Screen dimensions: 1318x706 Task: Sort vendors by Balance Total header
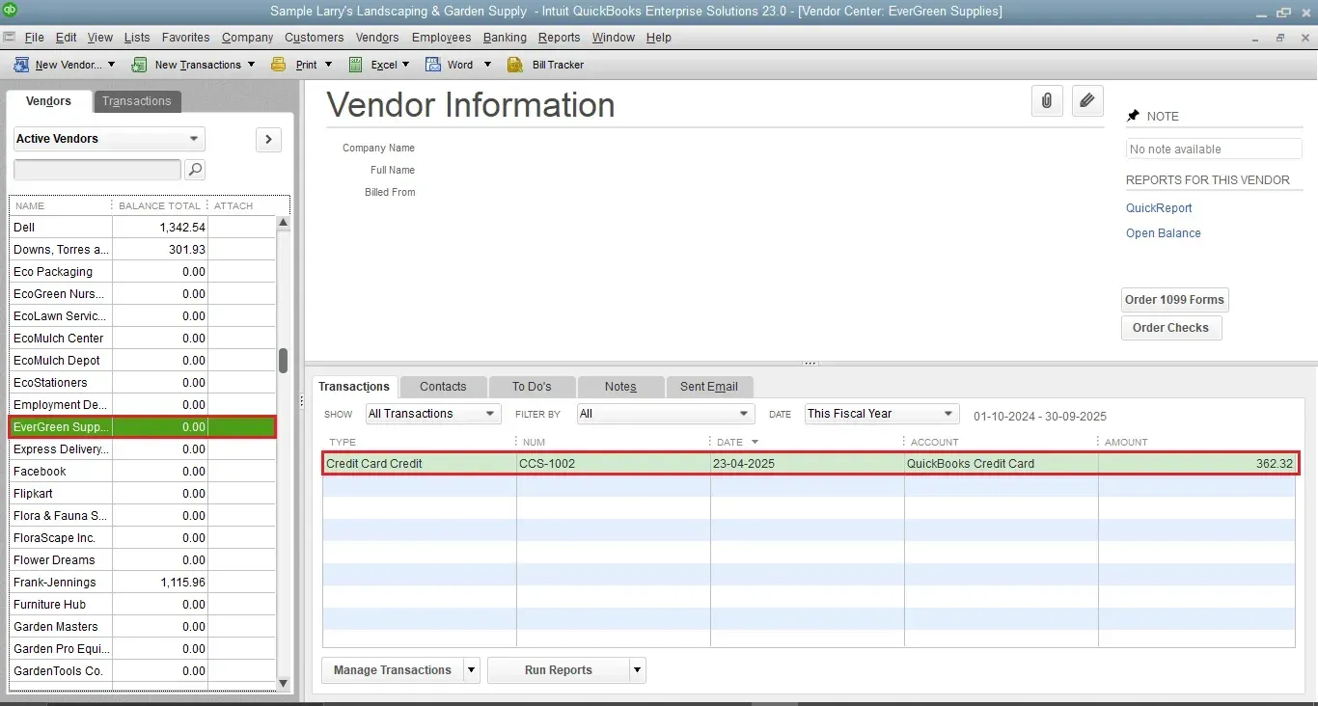[x=159, y=206]
